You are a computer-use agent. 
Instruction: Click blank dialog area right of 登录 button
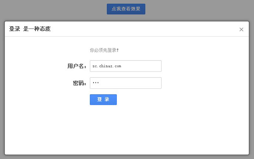[x=176, y=100]
